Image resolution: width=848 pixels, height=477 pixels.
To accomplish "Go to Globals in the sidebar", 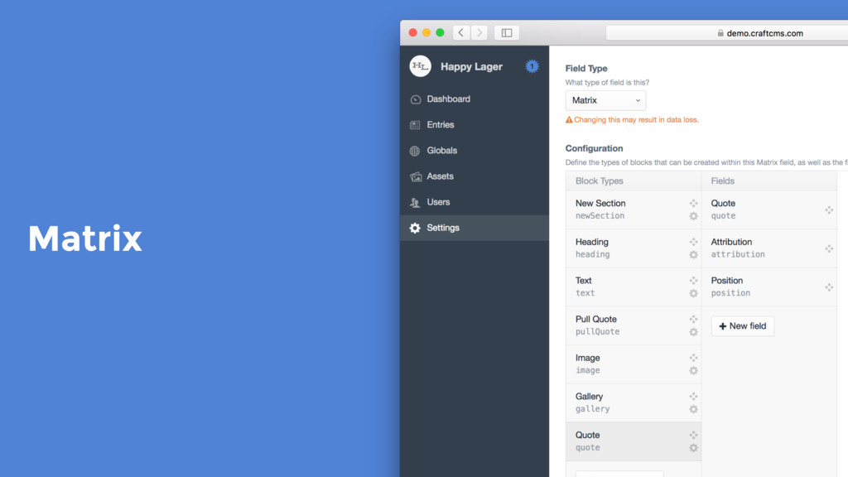I will coord(475,151).
